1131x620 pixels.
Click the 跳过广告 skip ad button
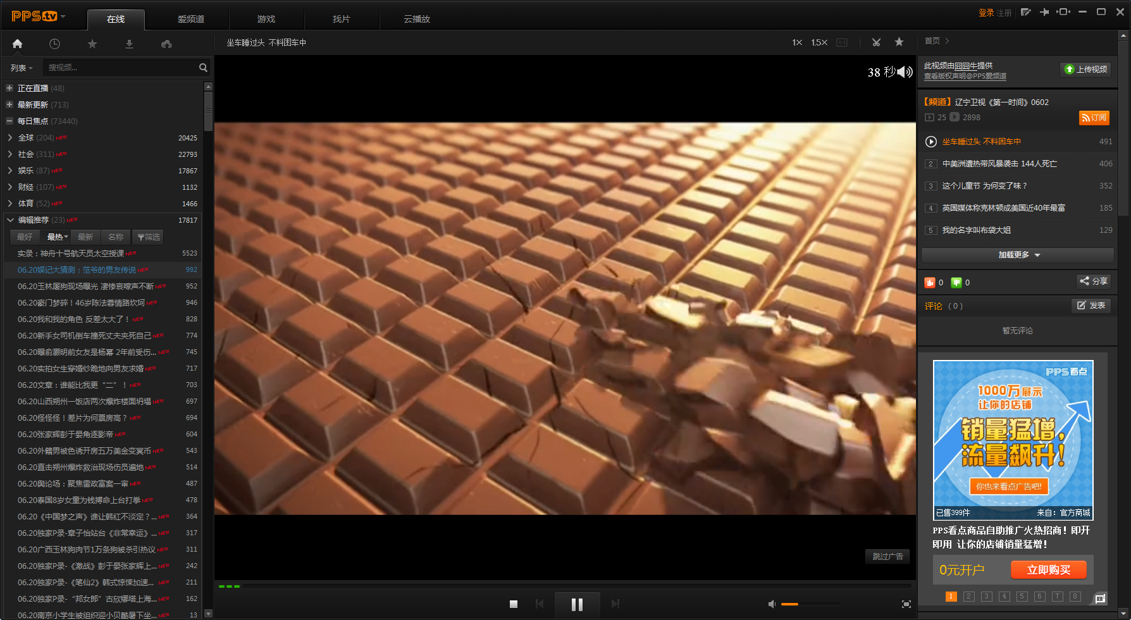(x=887, y=556)
